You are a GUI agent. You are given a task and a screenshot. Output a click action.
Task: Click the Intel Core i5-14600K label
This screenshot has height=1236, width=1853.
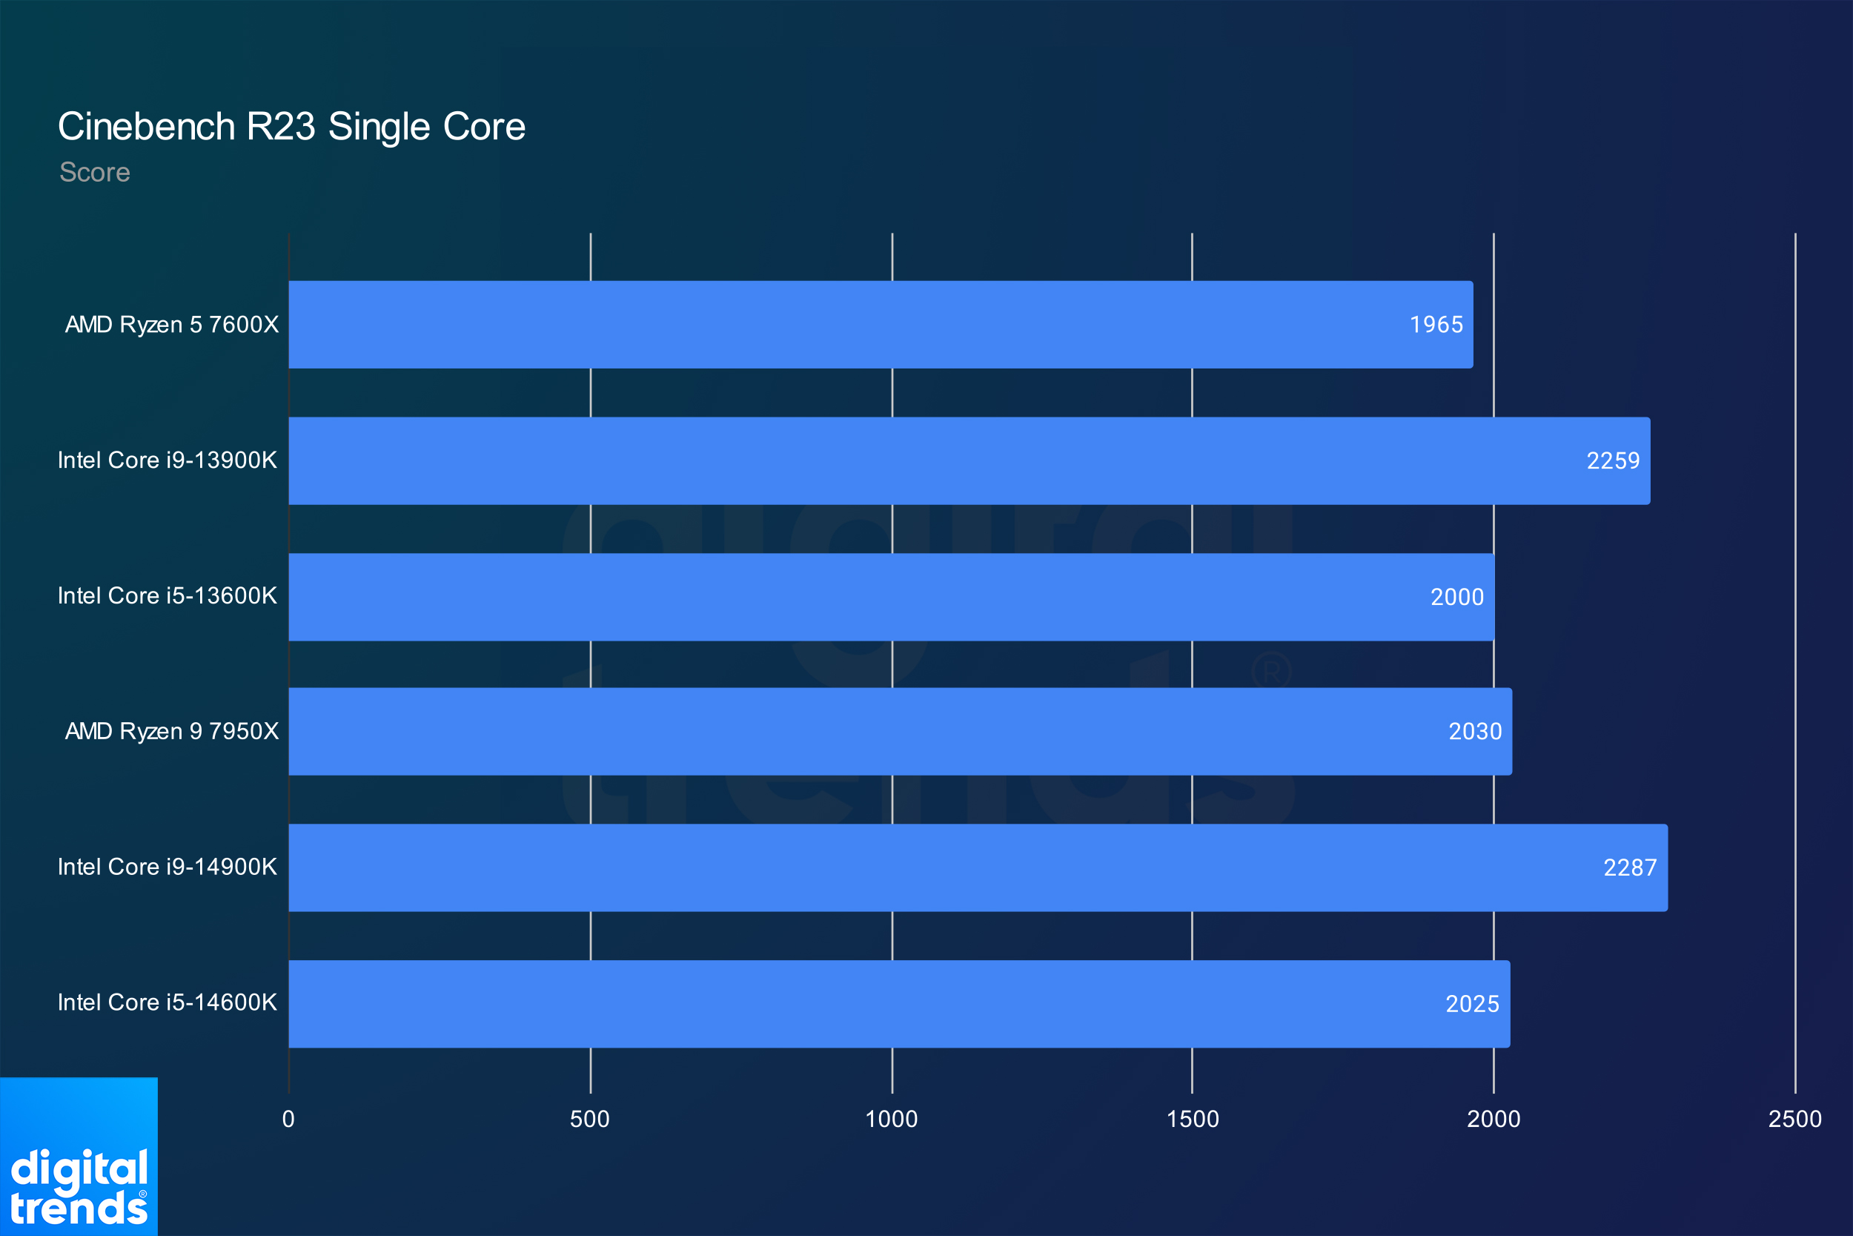(167, 1002)
